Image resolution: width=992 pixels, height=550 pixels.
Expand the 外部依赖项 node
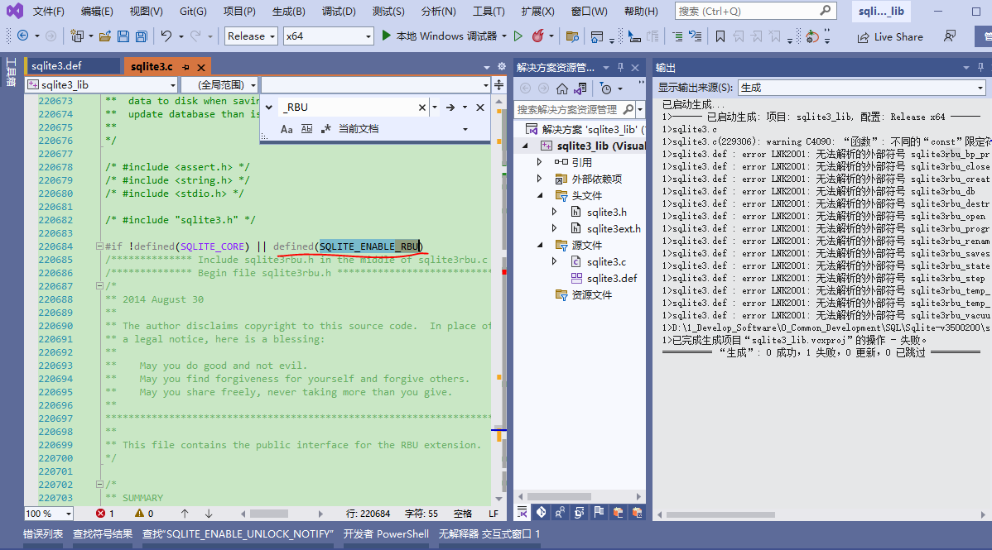tap(539, 179)
